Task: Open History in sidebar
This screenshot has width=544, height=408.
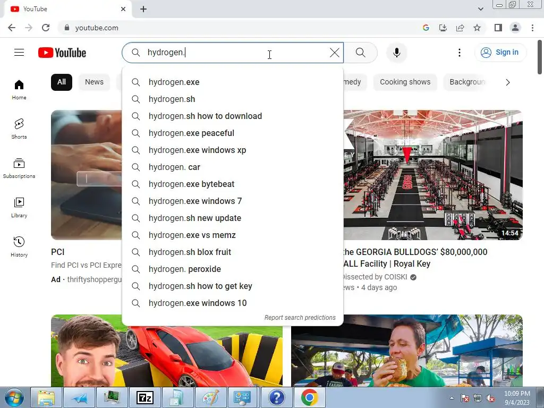Action: [x=19, y=246]
